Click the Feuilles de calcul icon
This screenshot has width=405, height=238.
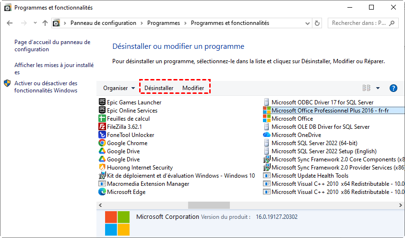[x=102, y=119]
